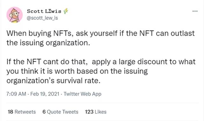204x121 pixels.
Task: Click the corn emoji badge beside the name
Action: click(x=66, y=11)
